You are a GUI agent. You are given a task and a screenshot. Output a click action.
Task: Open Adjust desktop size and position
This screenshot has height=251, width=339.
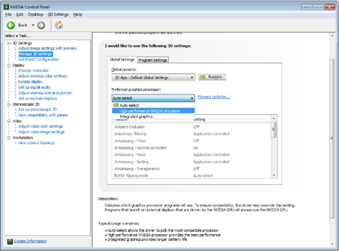coord(45,93)
